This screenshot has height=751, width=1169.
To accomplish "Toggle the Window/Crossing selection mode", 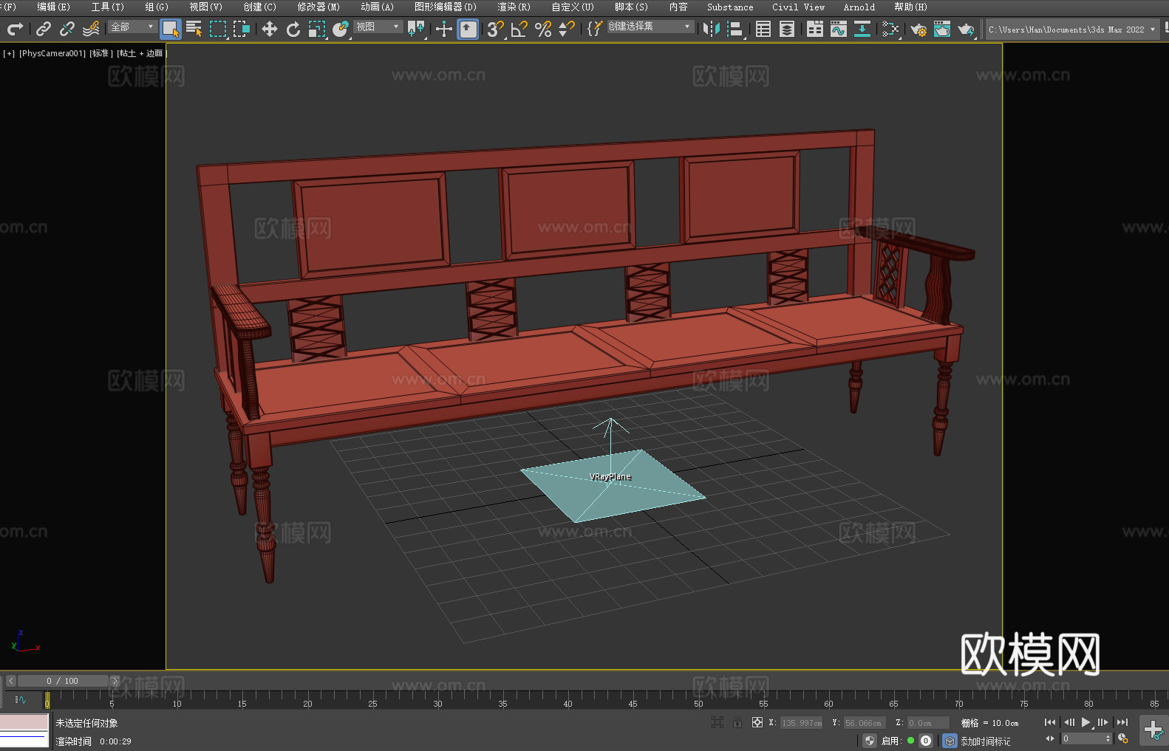I will [242, 29].
